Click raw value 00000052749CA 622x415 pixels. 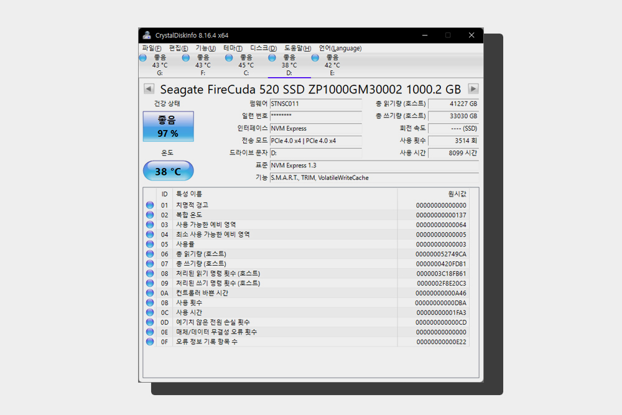(x=441, y=254)
